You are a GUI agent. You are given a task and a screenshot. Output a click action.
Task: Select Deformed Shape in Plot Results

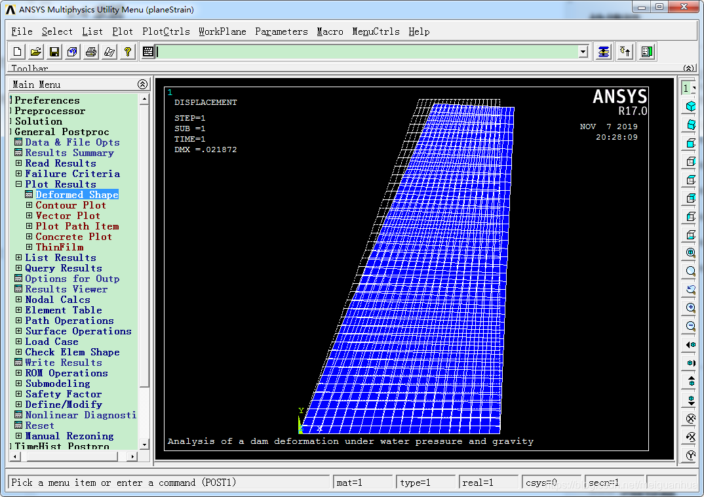coord(77,195)
